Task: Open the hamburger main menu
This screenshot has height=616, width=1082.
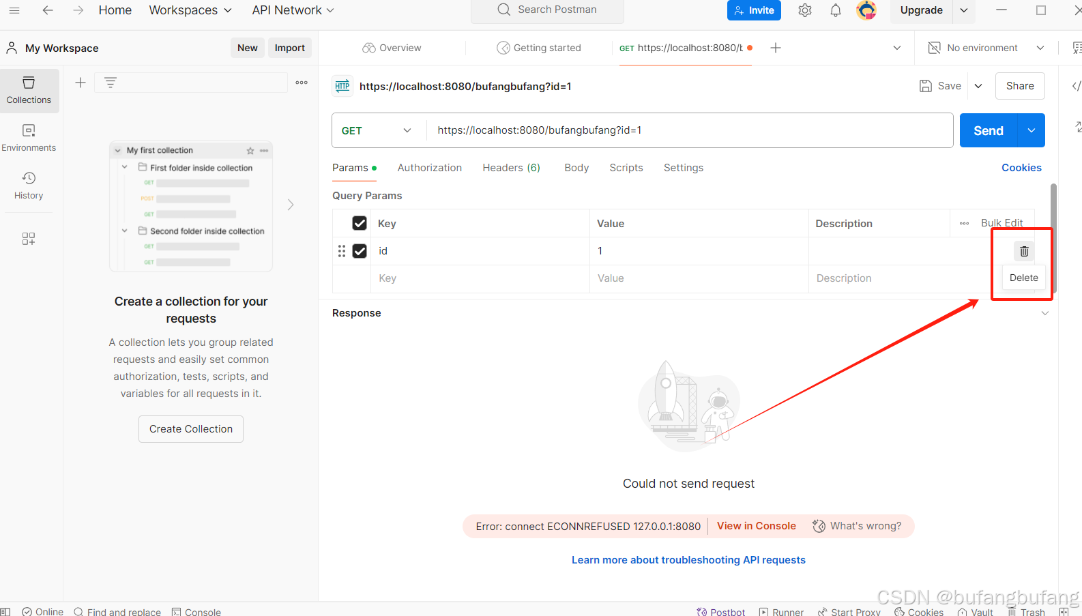Action: coord(14,10)
